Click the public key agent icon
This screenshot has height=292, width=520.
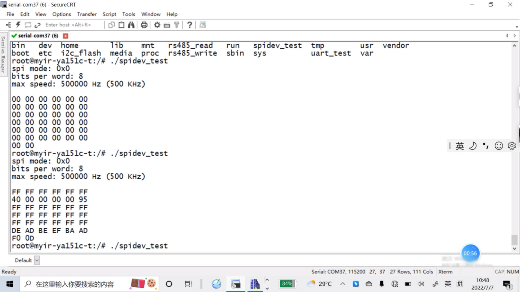point(177,25)
